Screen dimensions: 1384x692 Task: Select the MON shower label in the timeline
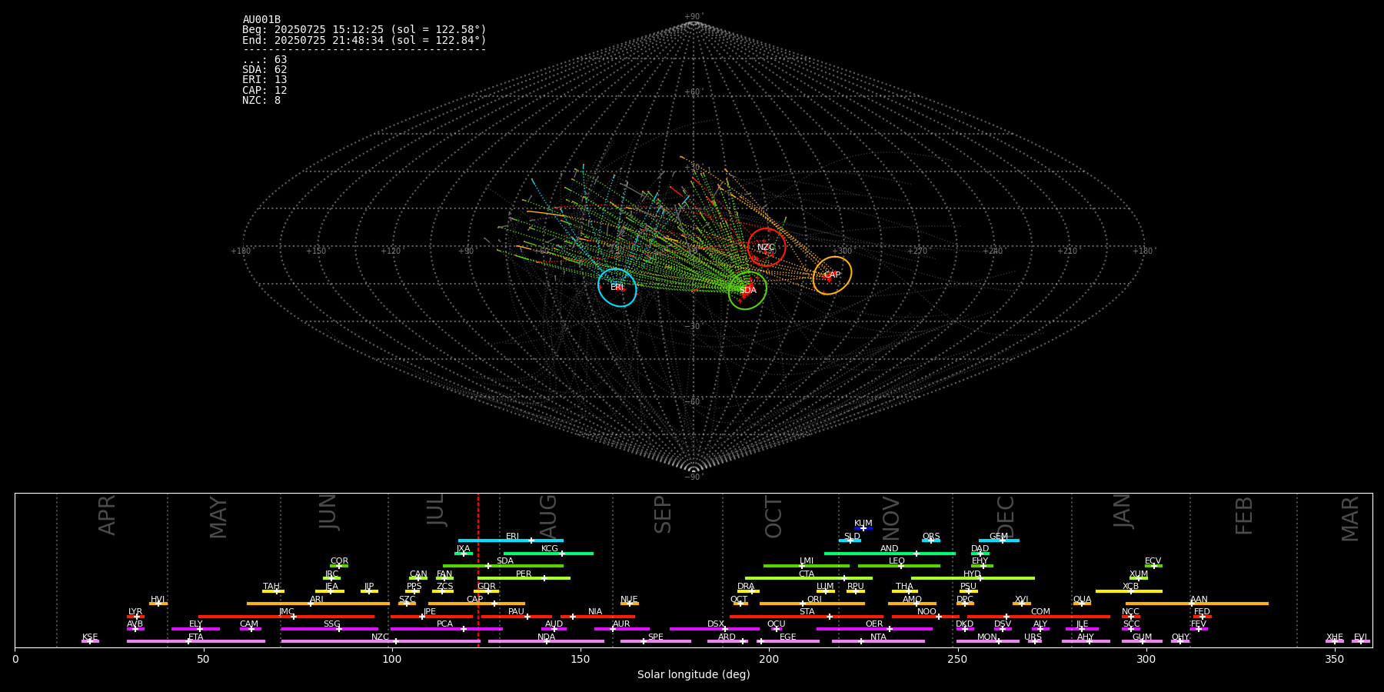point(987,637)
